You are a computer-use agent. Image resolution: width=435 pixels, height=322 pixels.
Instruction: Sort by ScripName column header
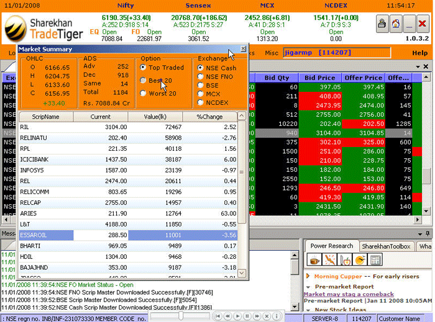46,117
